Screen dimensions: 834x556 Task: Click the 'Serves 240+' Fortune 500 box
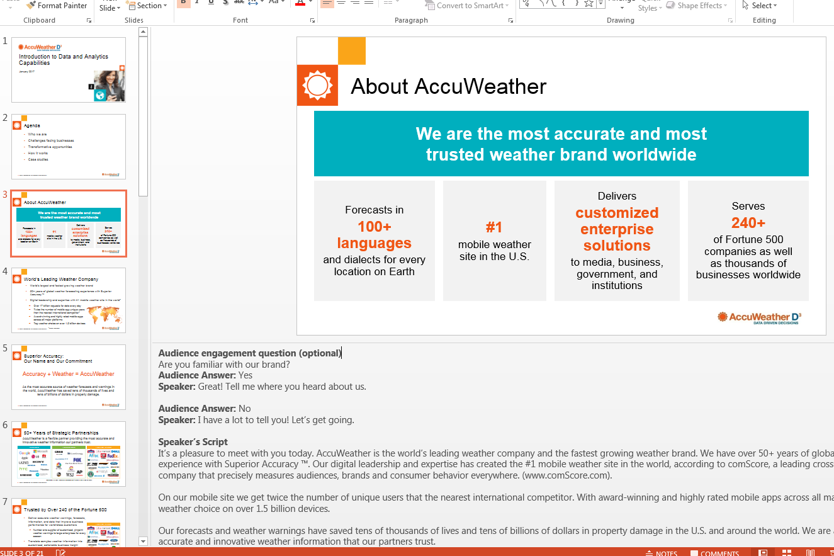748,241
